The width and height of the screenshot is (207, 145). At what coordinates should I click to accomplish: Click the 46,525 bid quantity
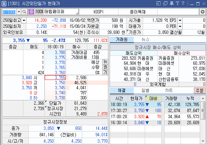click(x=80, y=83)
